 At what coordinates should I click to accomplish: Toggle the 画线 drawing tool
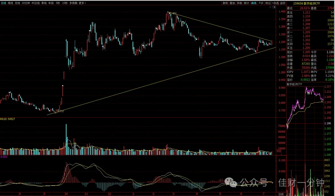(x=254, y=3)
